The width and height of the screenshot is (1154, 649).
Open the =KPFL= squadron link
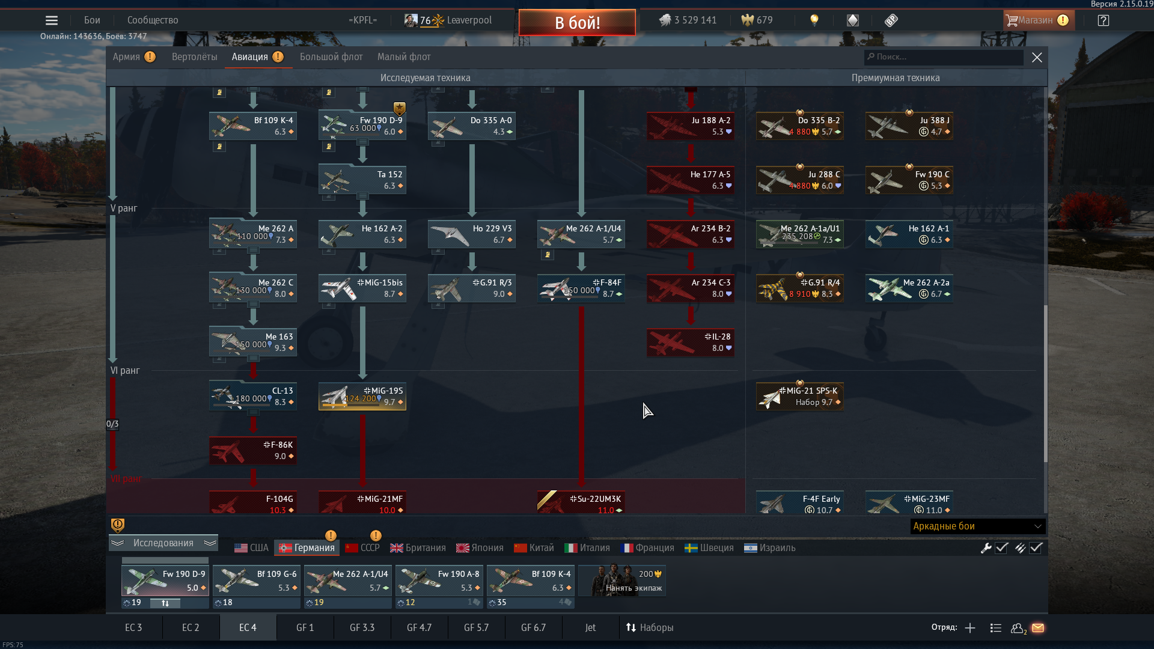[362, 20]
